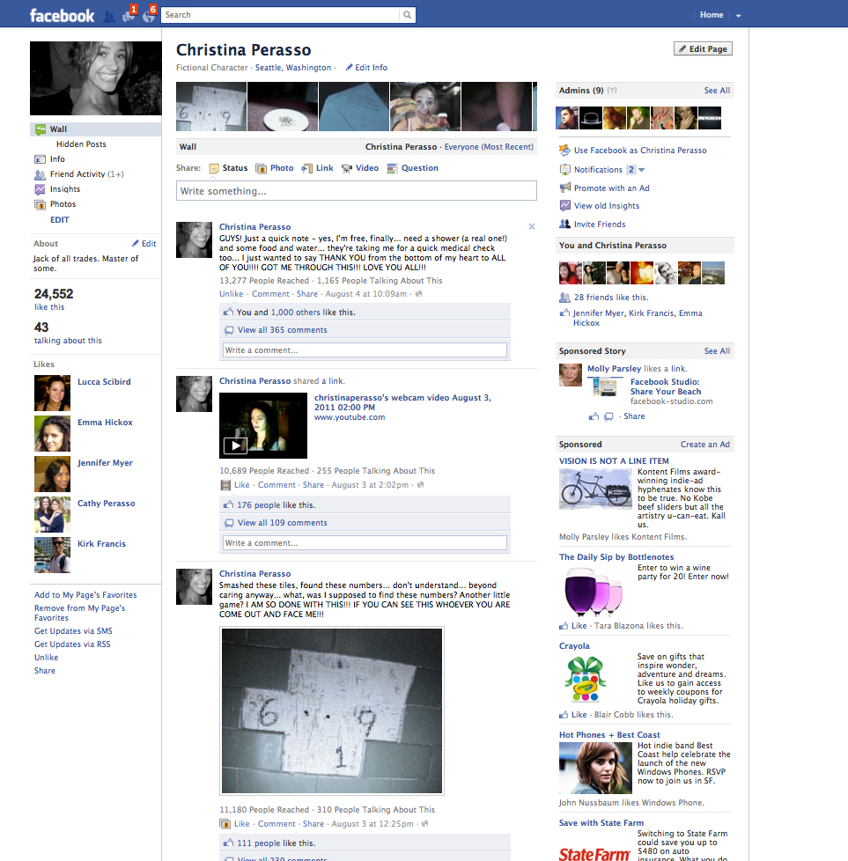The height and width of the screenshot is (861, 848).
Task: Like the August 3 2:02pm video post
Action: [x=241, y=485]
